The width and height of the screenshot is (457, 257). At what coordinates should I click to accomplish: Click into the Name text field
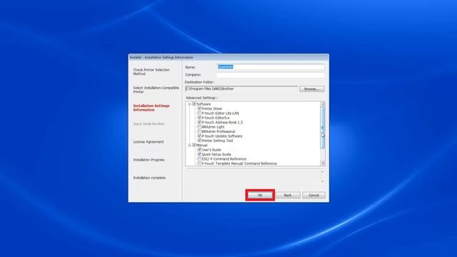point(271,67)
